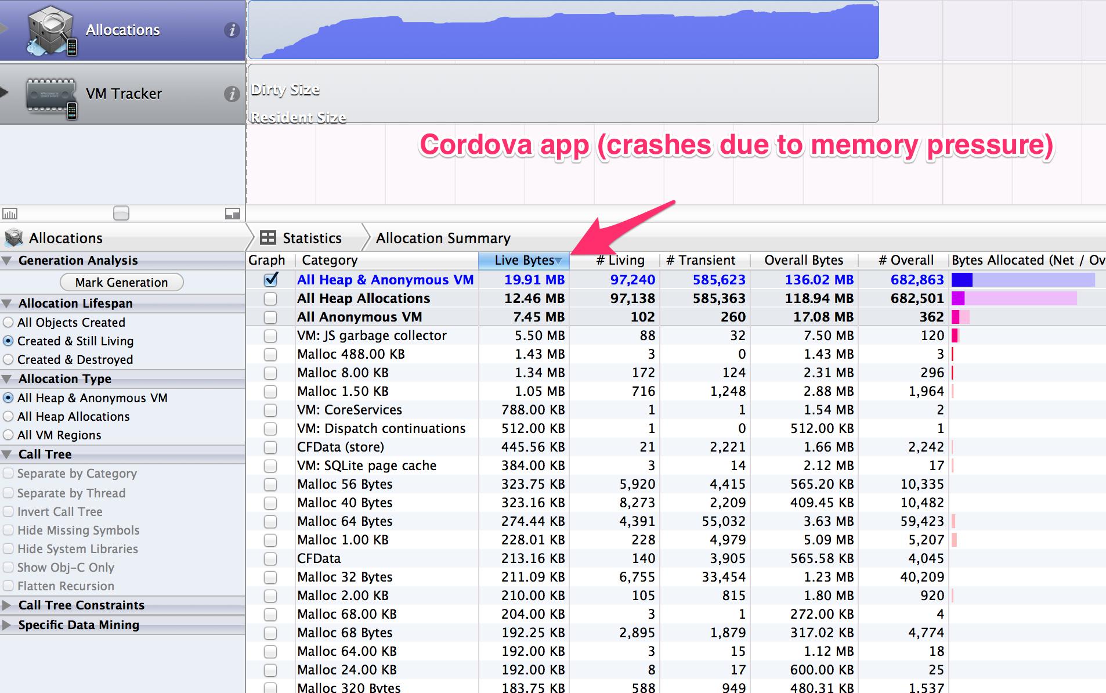Click the All Heap Allocations bytes bar

(1014, 298)
